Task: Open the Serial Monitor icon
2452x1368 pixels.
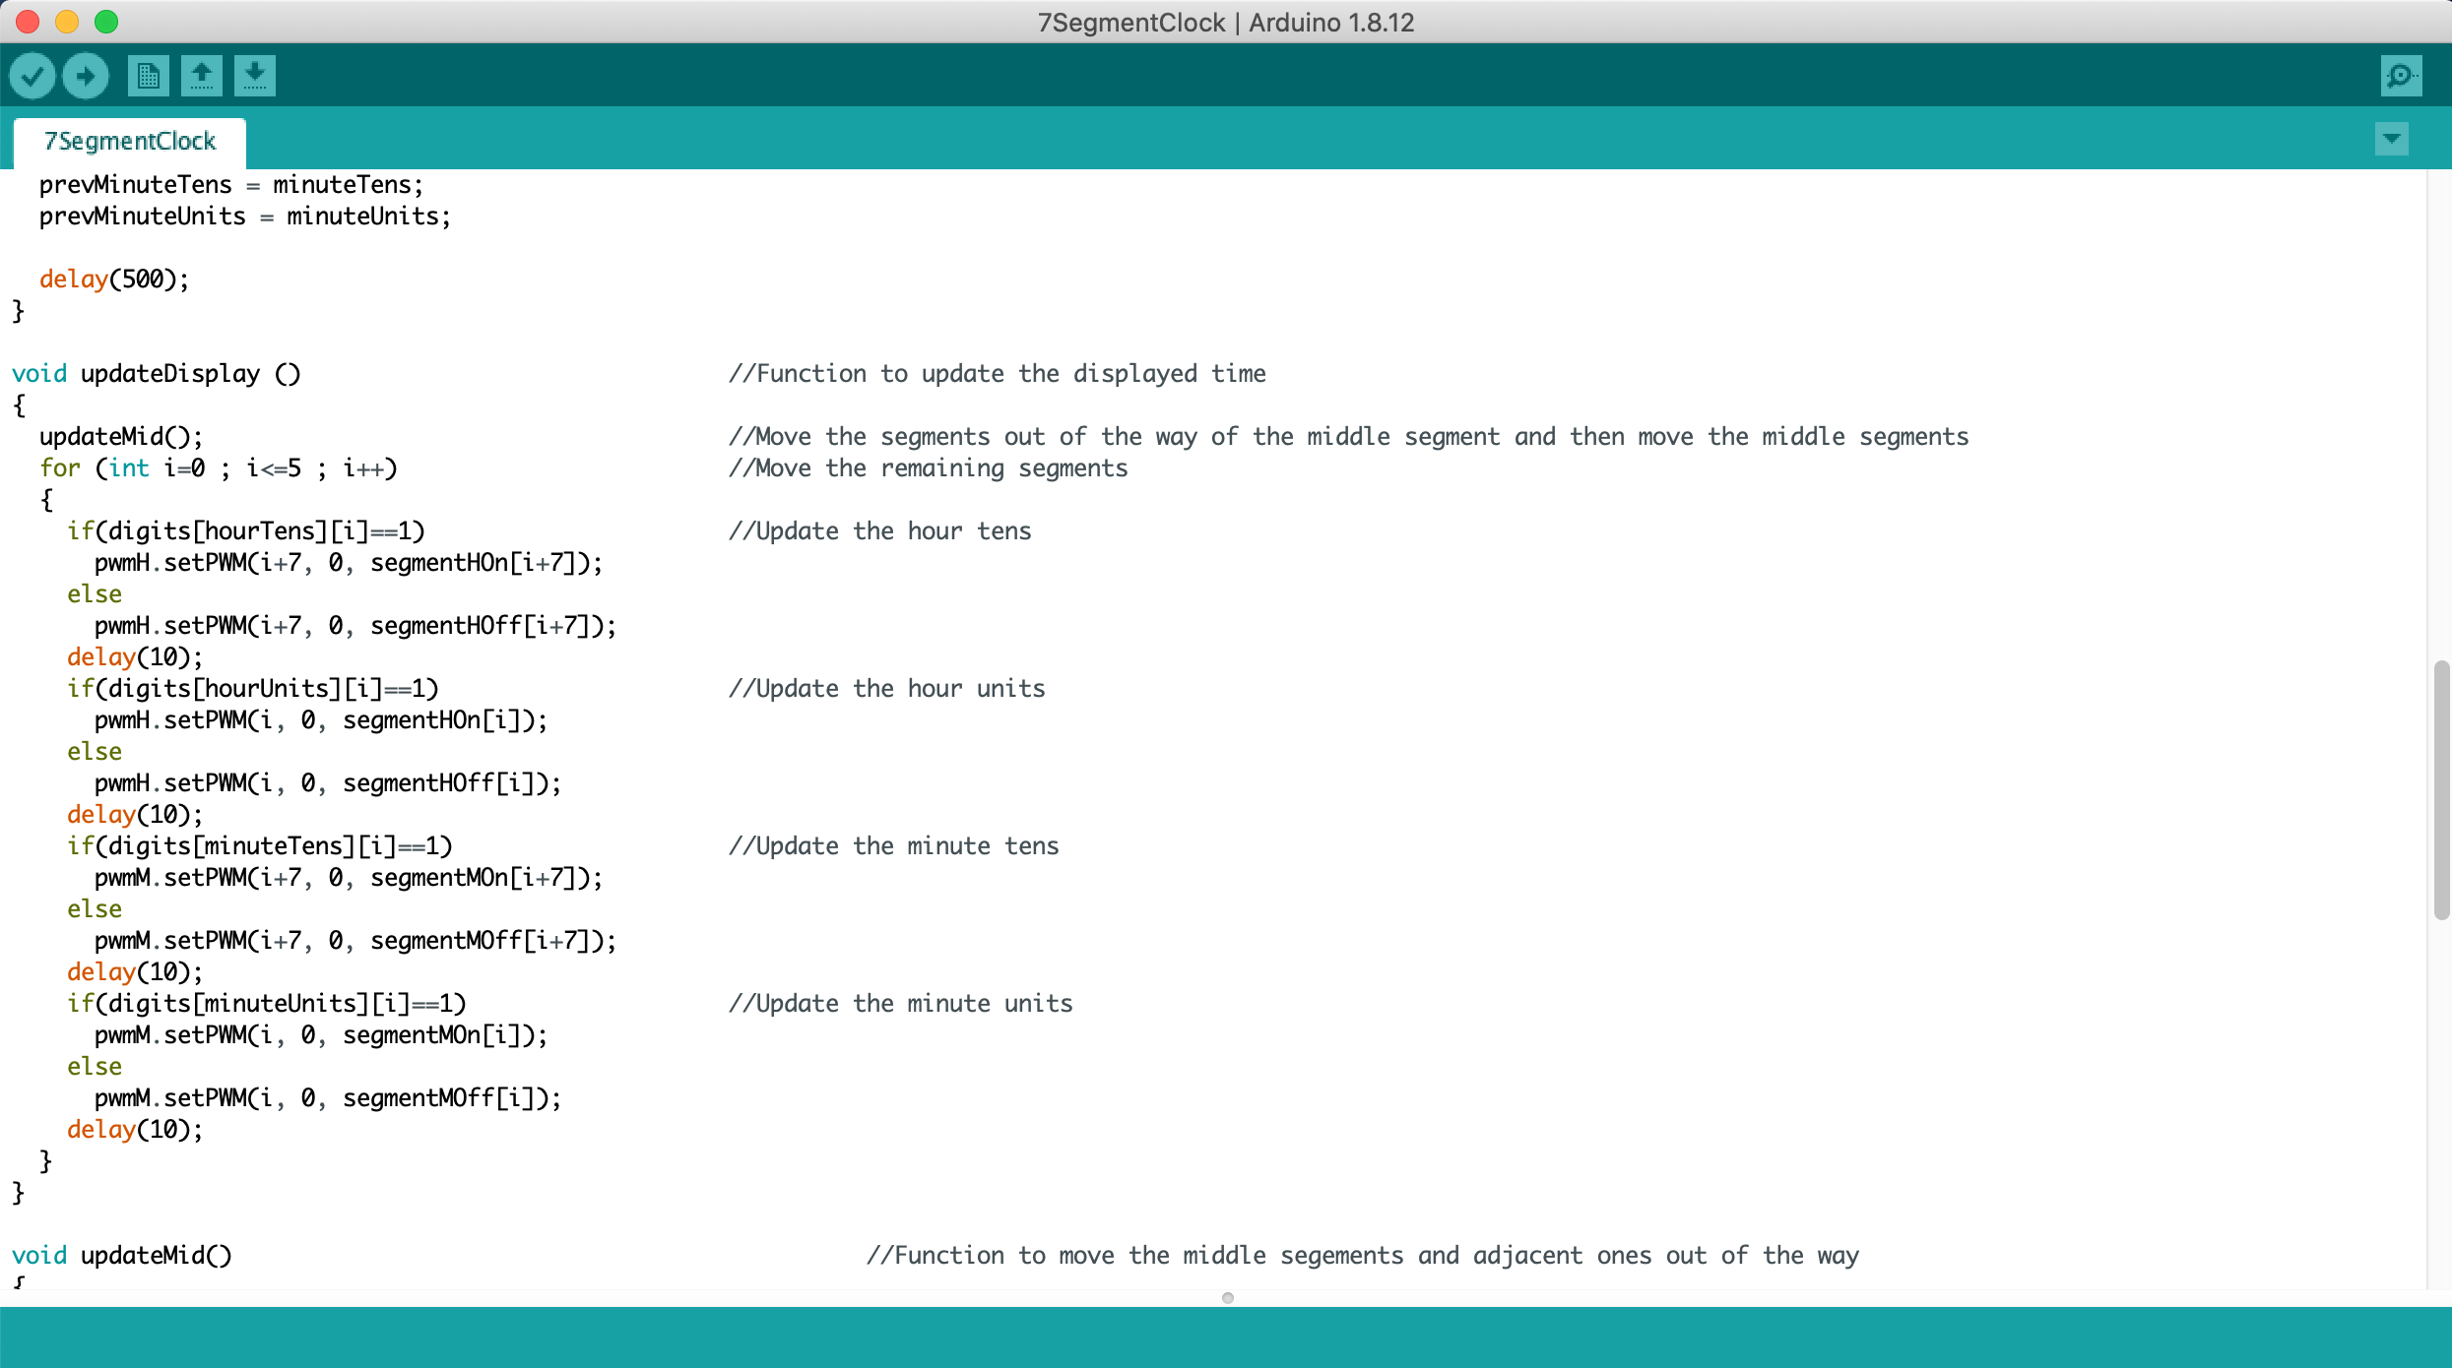Action: [2401, 76]
